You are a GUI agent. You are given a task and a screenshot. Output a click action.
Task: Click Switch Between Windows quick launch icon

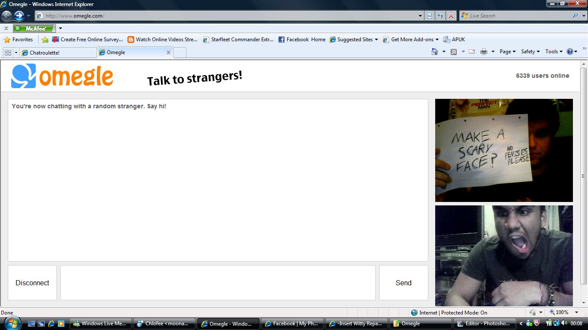42,324
